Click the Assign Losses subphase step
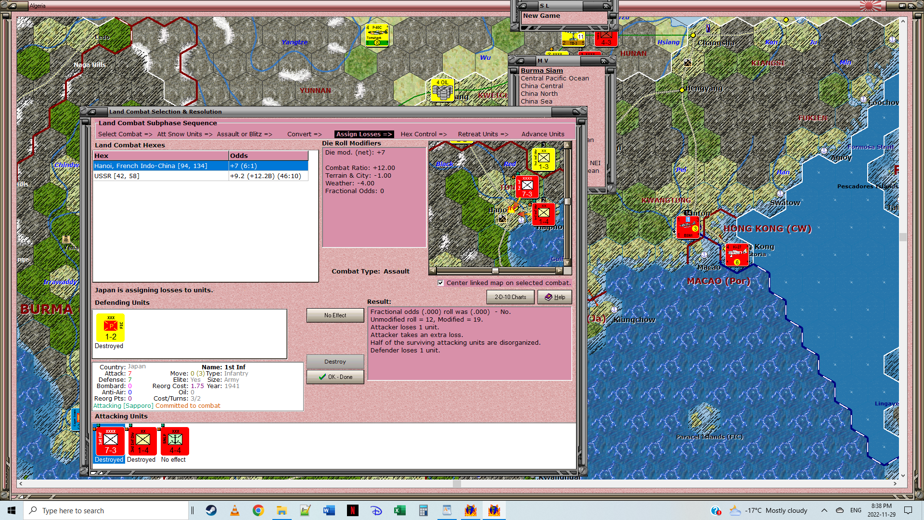924x520 pixels. 363,134
